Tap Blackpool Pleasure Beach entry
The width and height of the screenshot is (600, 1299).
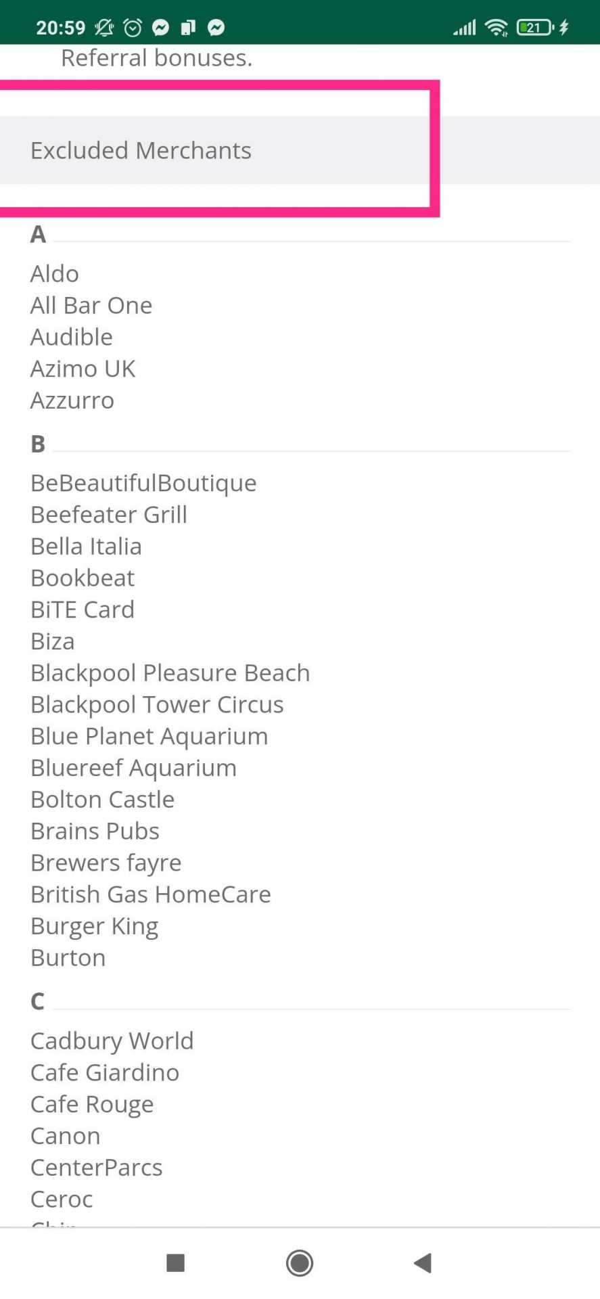coord(170,673)
